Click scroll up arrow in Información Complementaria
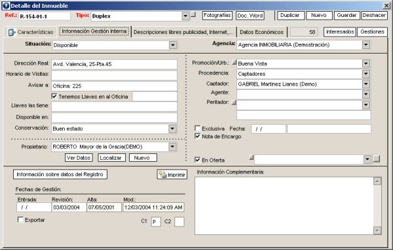Viewport: 393px width, 250px height. coord(377,181)
